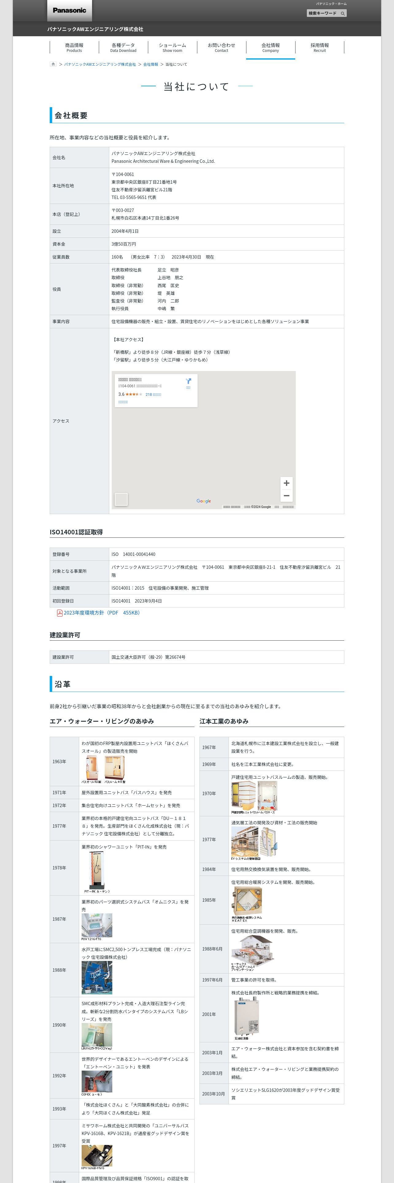Click the site title in header bar
394x1183 pixels.
click(95, 29)
